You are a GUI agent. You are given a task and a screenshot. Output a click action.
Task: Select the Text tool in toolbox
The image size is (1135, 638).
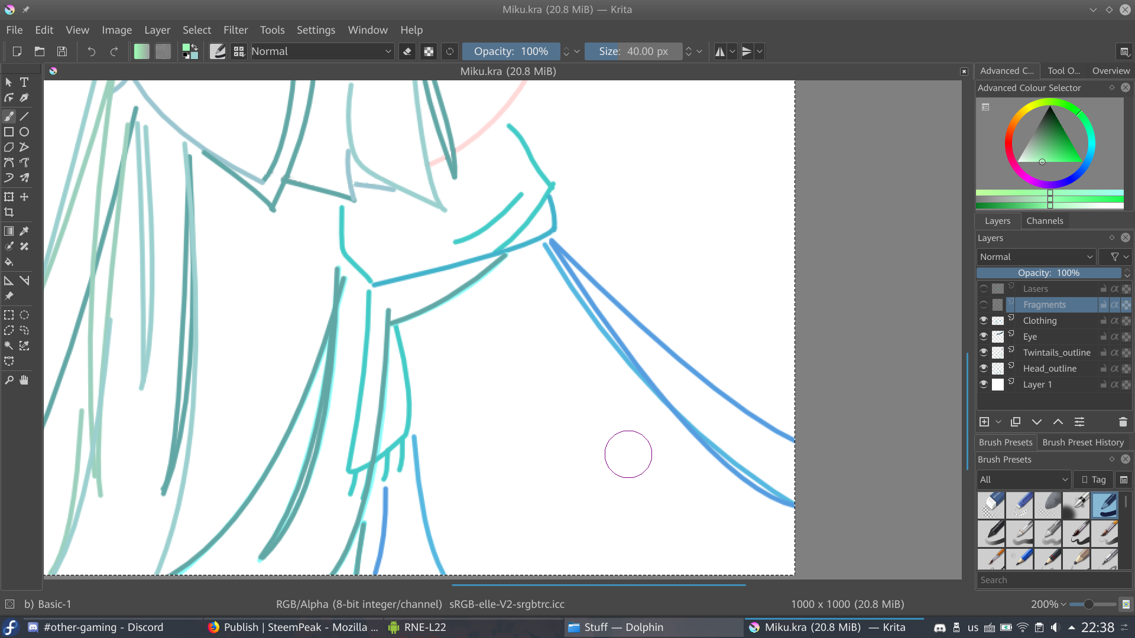24,82
